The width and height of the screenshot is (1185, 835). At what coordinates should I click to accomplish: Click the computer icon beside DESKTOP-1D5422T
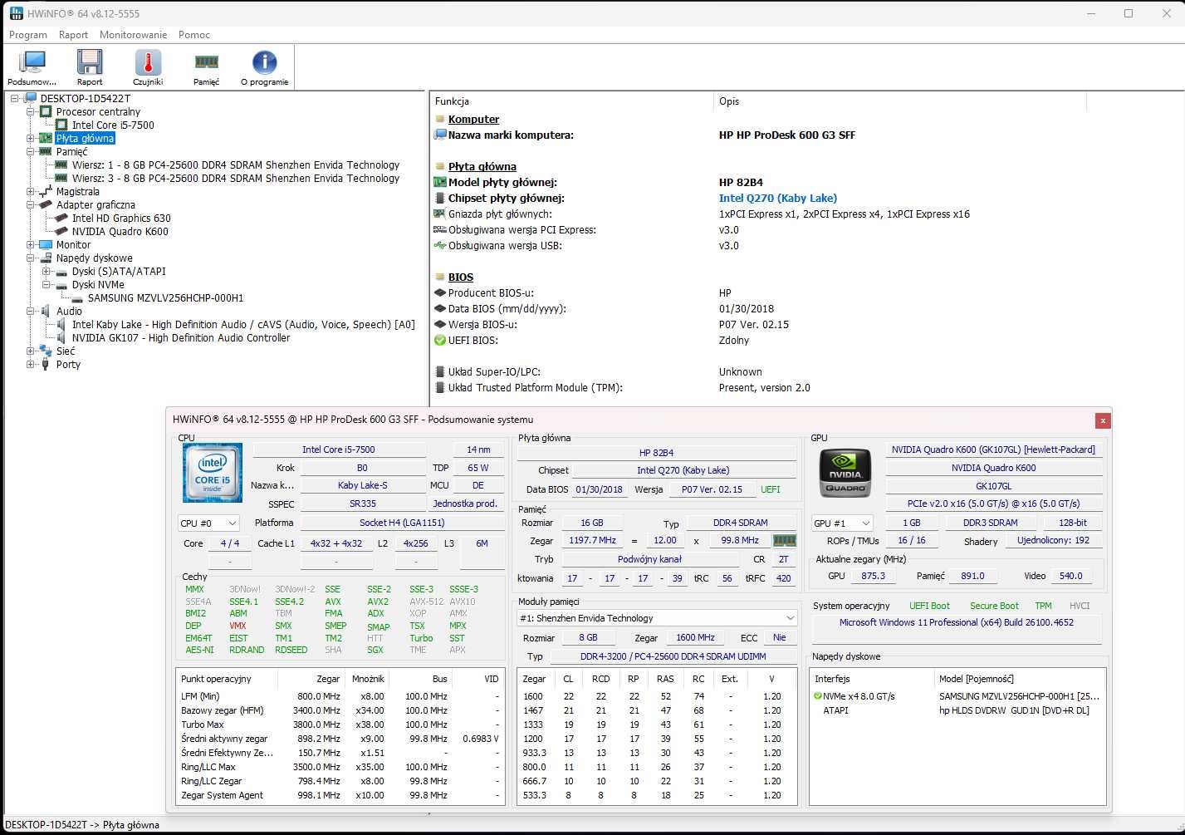point(30,99)
